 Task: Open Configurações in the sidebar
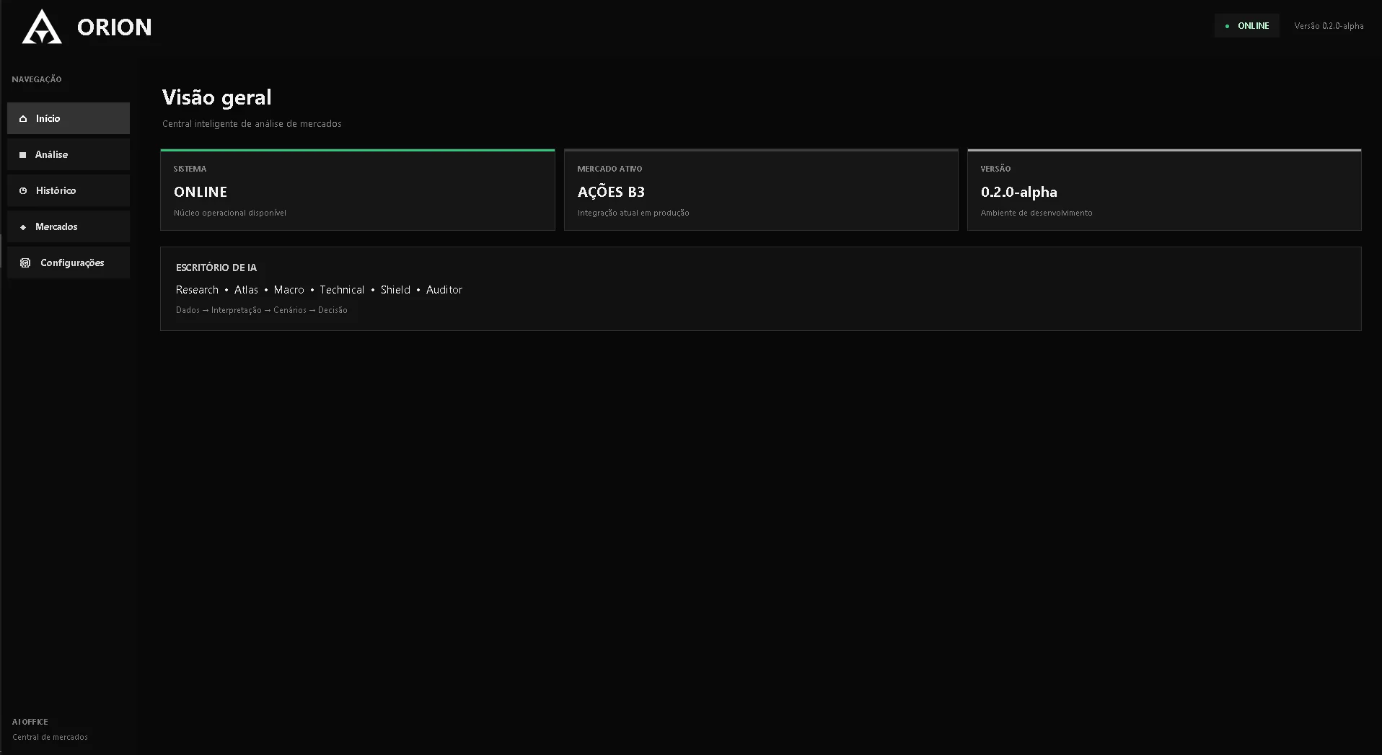[x=69, y=262]
